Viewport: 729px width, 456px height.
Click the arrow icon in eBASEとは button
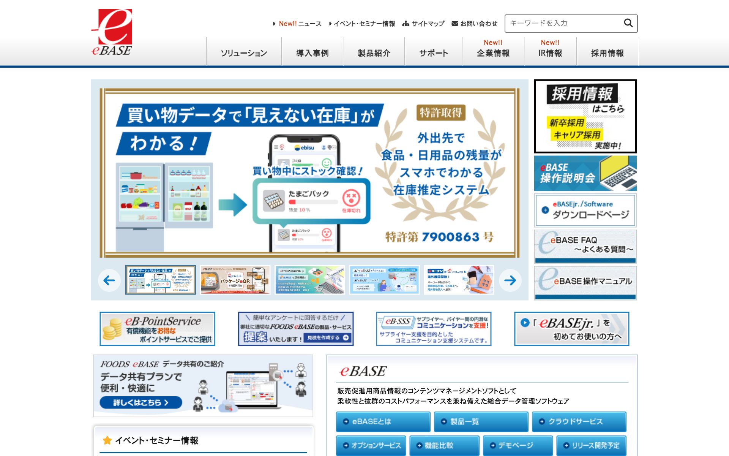click(346, 421)
